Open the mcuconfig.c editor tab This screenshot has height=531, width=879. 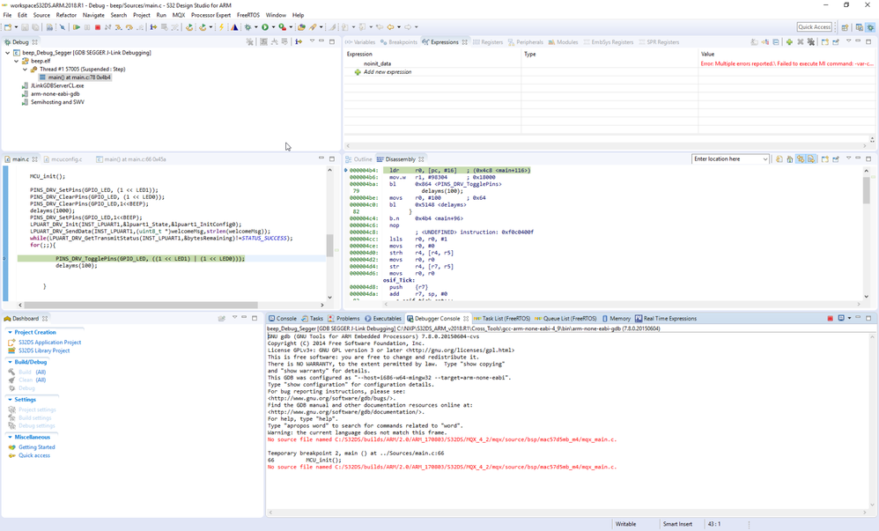(63, 159)
